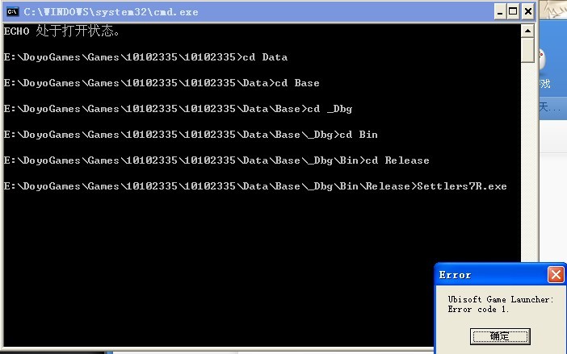Click the cmd.exe title bar text
This screenshot has width=567, height=354.
(x=111, y=12)
